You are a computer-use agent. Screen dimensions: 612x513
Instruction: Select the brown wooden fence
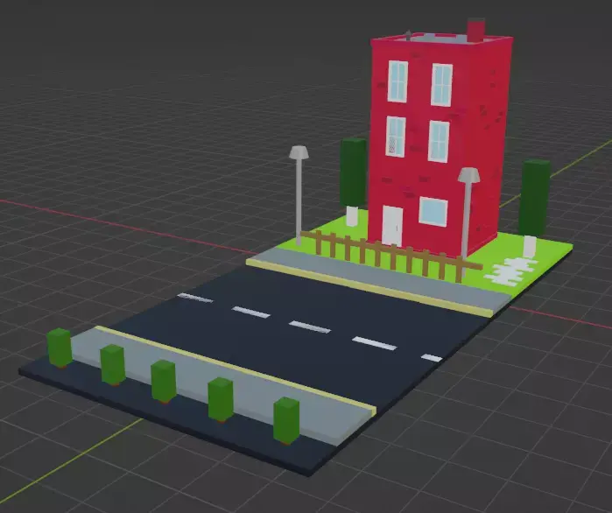390,255
